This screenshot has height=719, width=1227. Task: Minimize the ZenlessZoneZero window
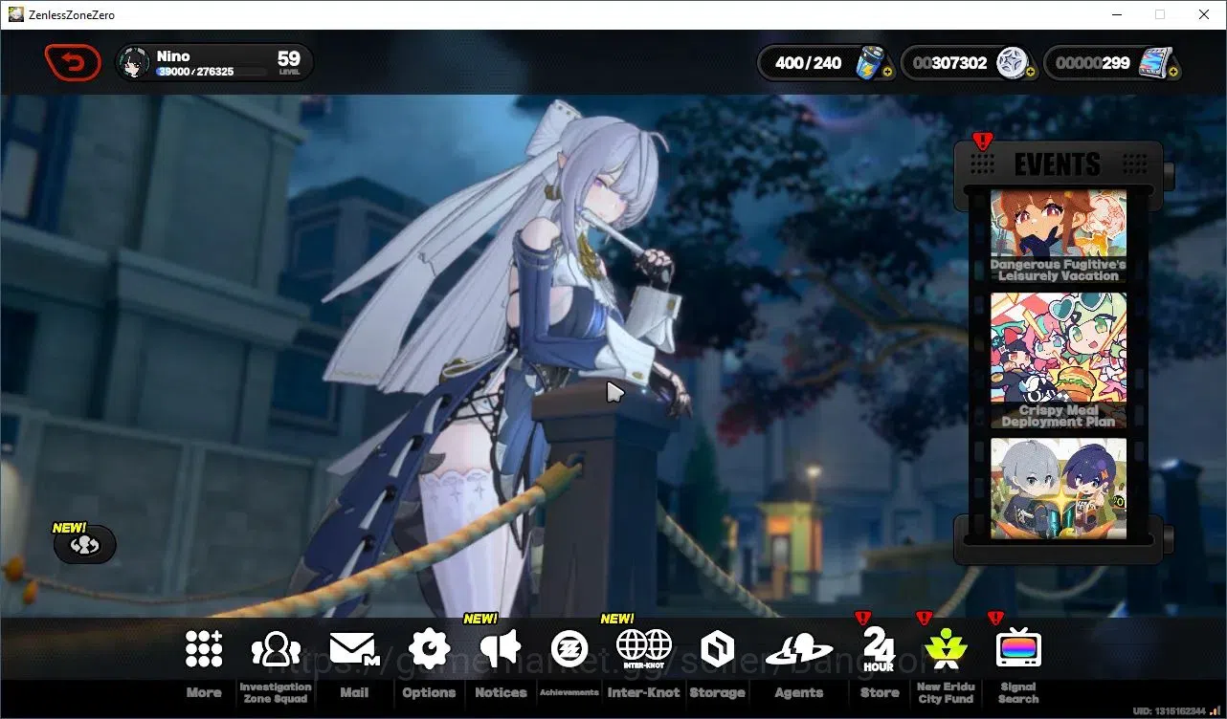pyautogui.click(x=1117, y=14)
